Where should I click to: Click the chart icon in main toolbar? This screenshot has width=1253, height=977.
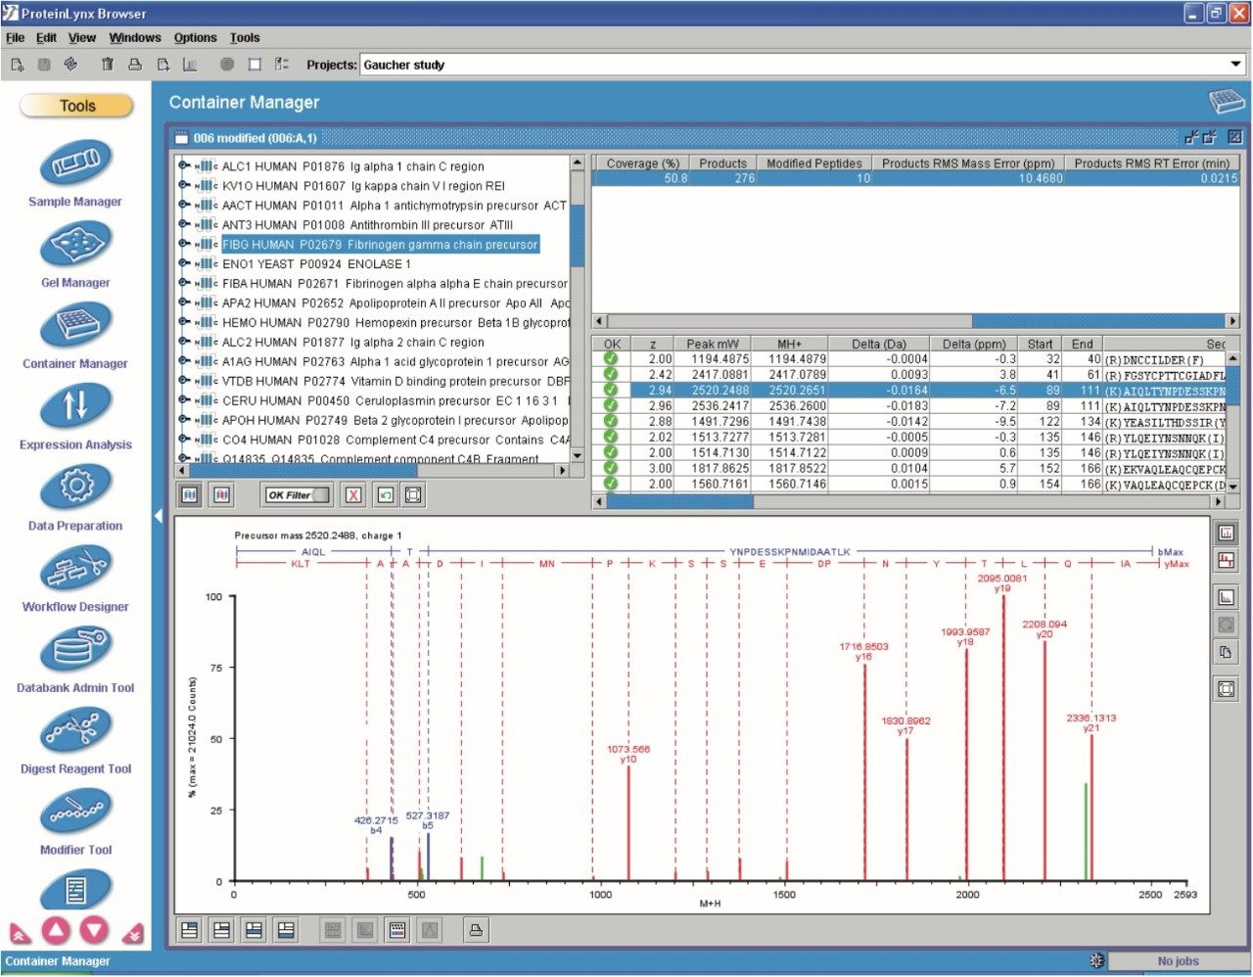point(190,65)
